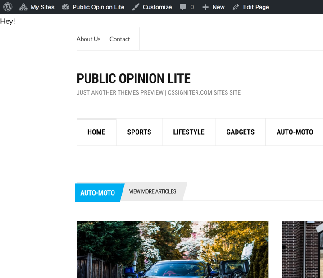Open the New content menu label

[218, 7]
